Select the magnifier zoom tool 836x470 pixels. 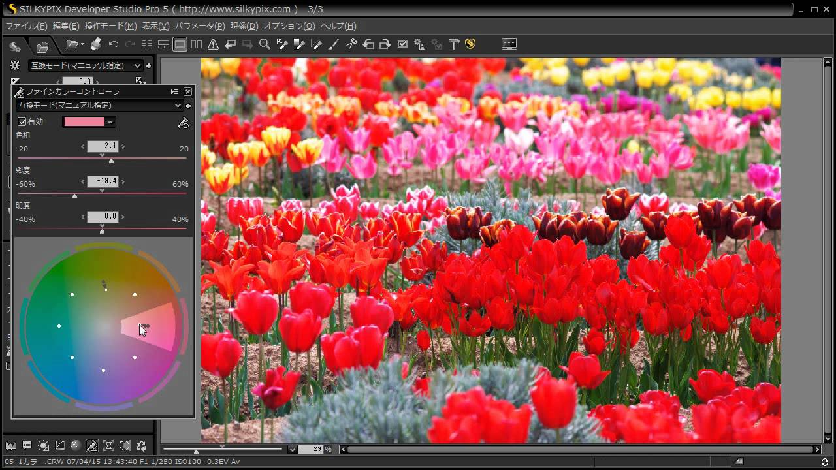(x=265, y=44)
